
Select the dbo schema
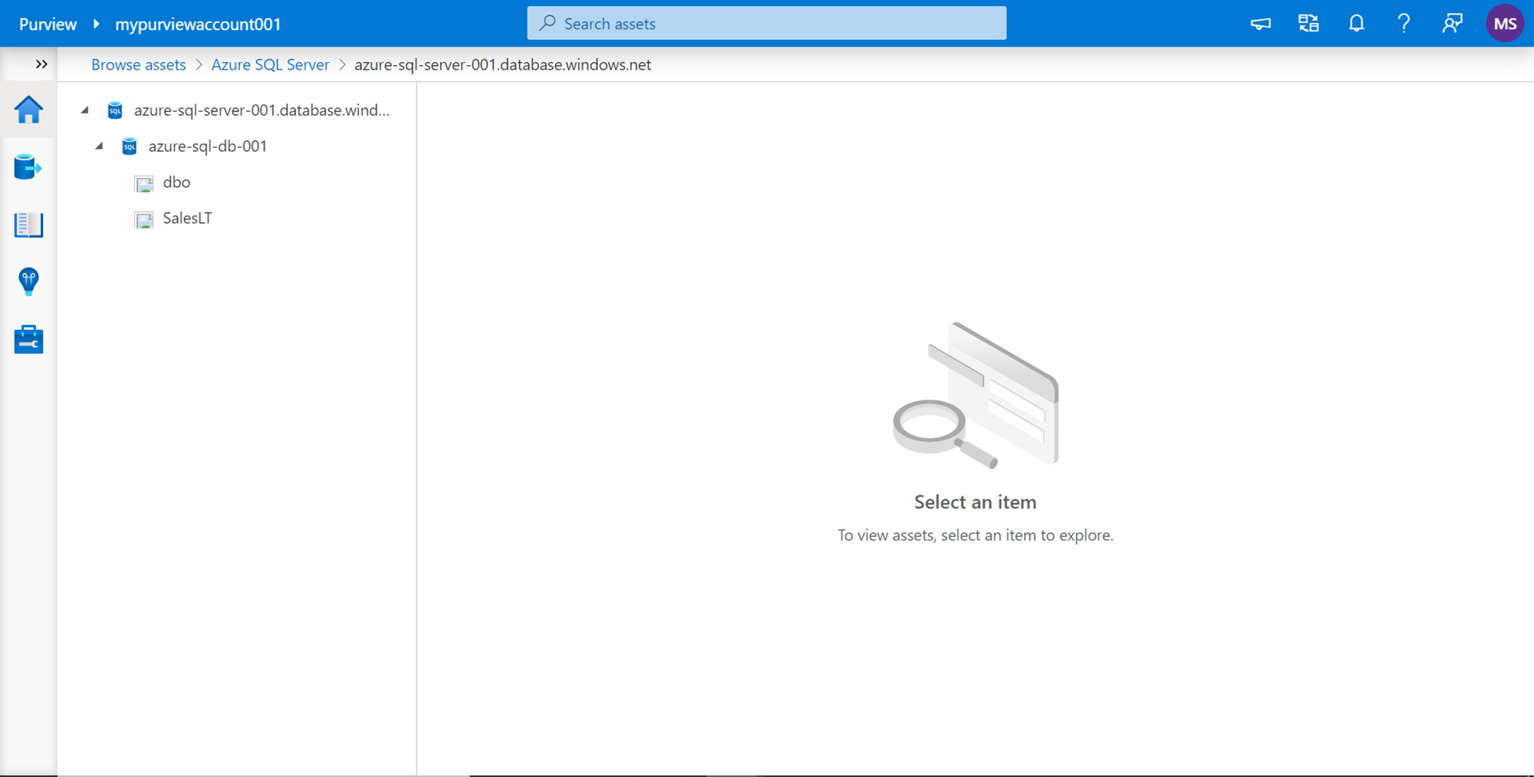coord(176,183)
